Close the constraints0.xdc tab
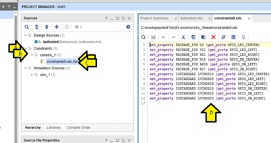This screenshot has height=143, width=271. [x=249, y=18]
